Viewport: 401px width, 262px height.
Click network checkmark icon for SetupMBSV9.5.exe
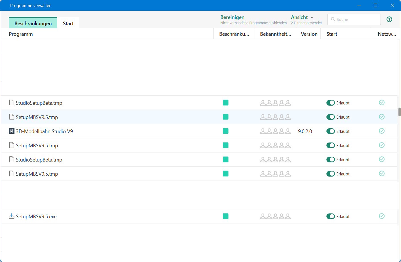(382, 216)
